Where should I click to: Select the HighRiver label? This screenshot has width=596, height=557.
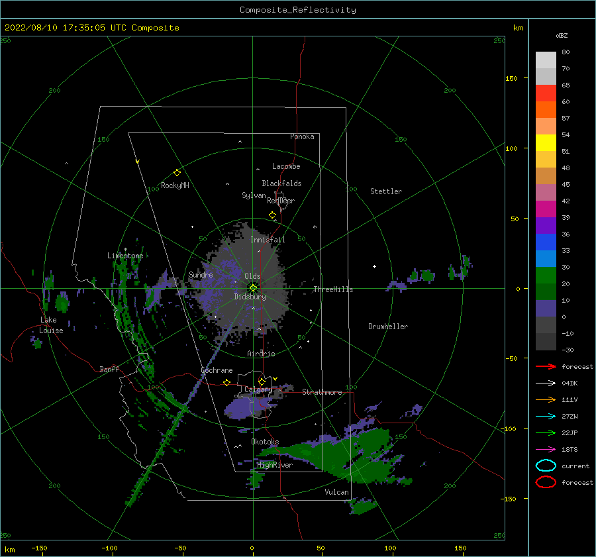tap(275, 465)
